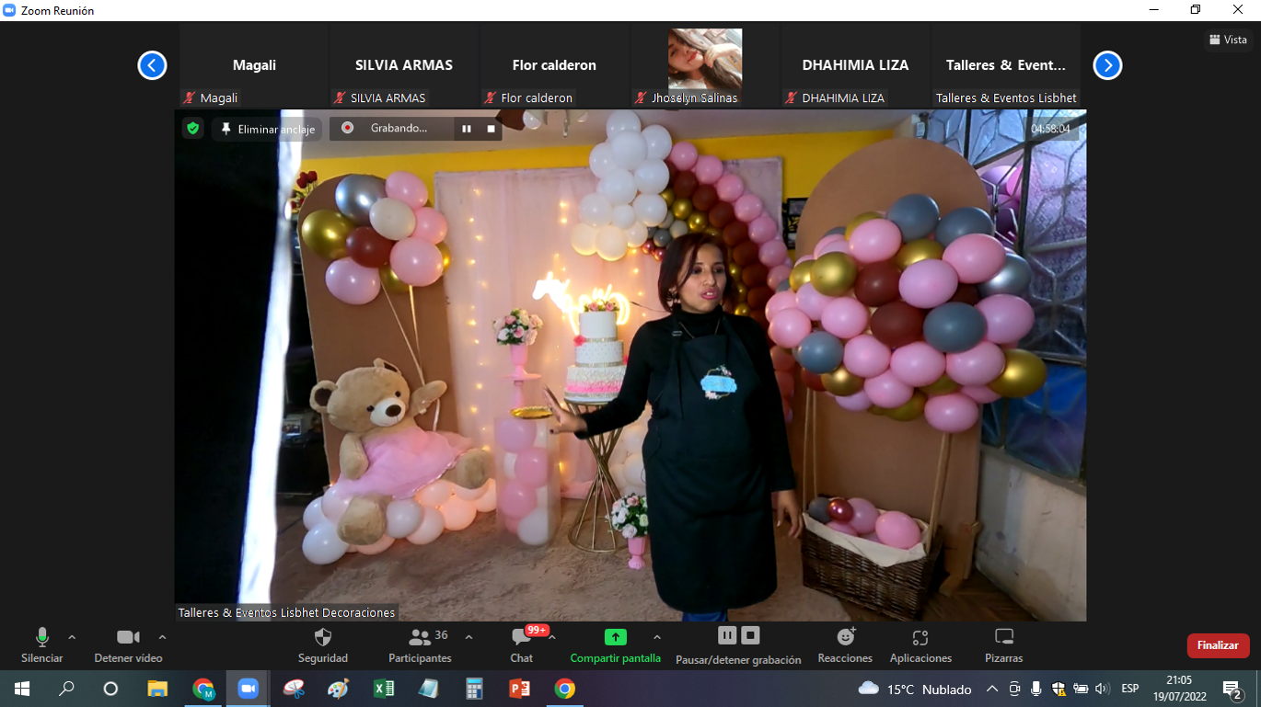Open the Participantes panel
The width and height of the screenshot is (1261, 707).
(x=420, y=638)
